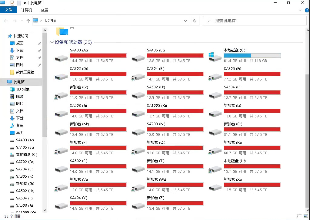Select the 新加卷 (O:) drive icon
The width and height of the screenshot is (310, 220).
point(215,132)
